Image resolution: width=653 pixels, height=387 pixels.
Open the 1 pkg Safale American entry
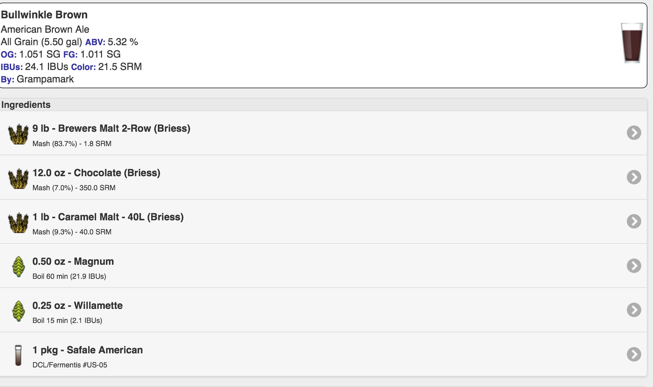click(88, 350)
